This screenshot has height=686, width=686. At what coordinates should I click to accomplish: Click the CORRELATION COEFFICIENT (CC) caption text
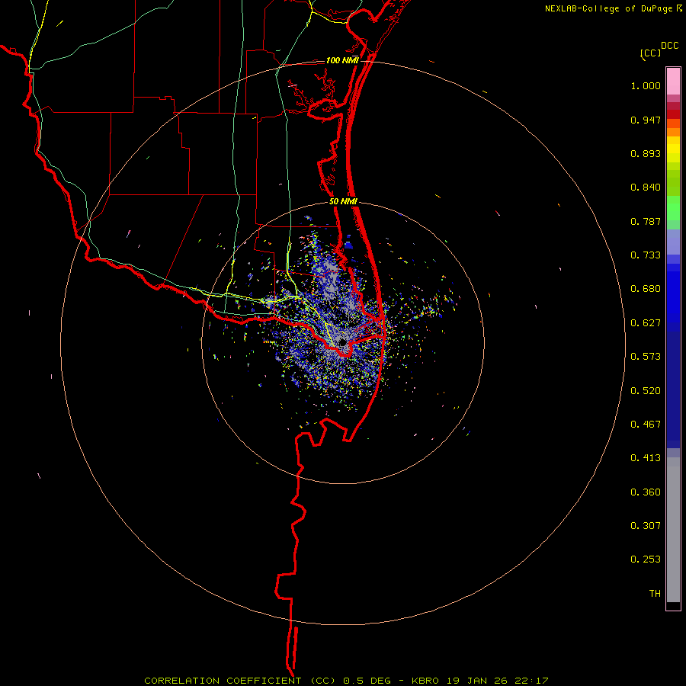pyautogui.click(x=240, y=681)
